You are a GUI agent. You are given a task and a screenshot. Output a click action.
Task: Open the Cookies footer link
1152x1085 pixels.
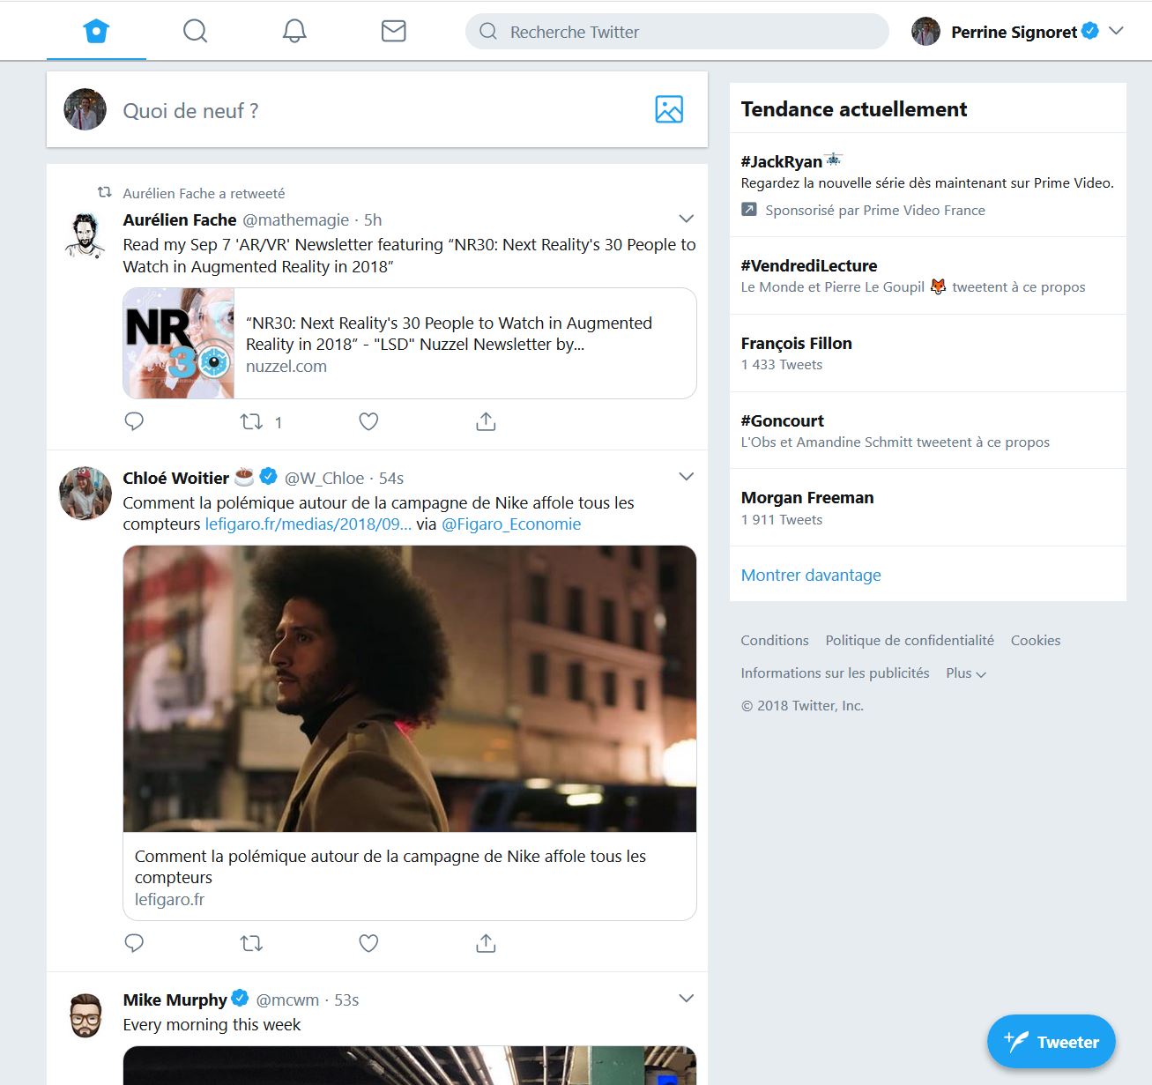[1036, 641]
